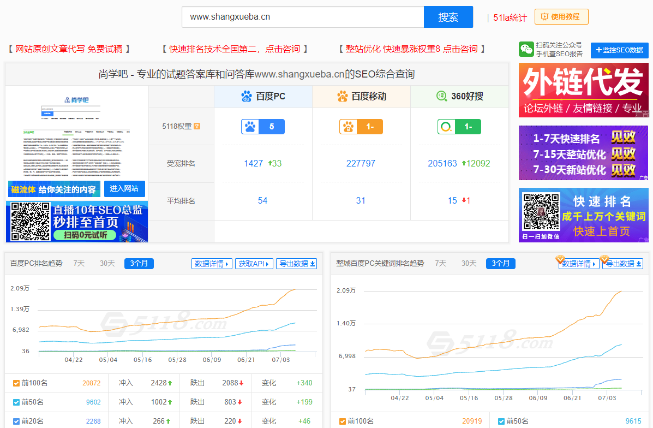Click Baidu mobile rank value 227797
653x428 pixels.
click(x=361, y=163)
